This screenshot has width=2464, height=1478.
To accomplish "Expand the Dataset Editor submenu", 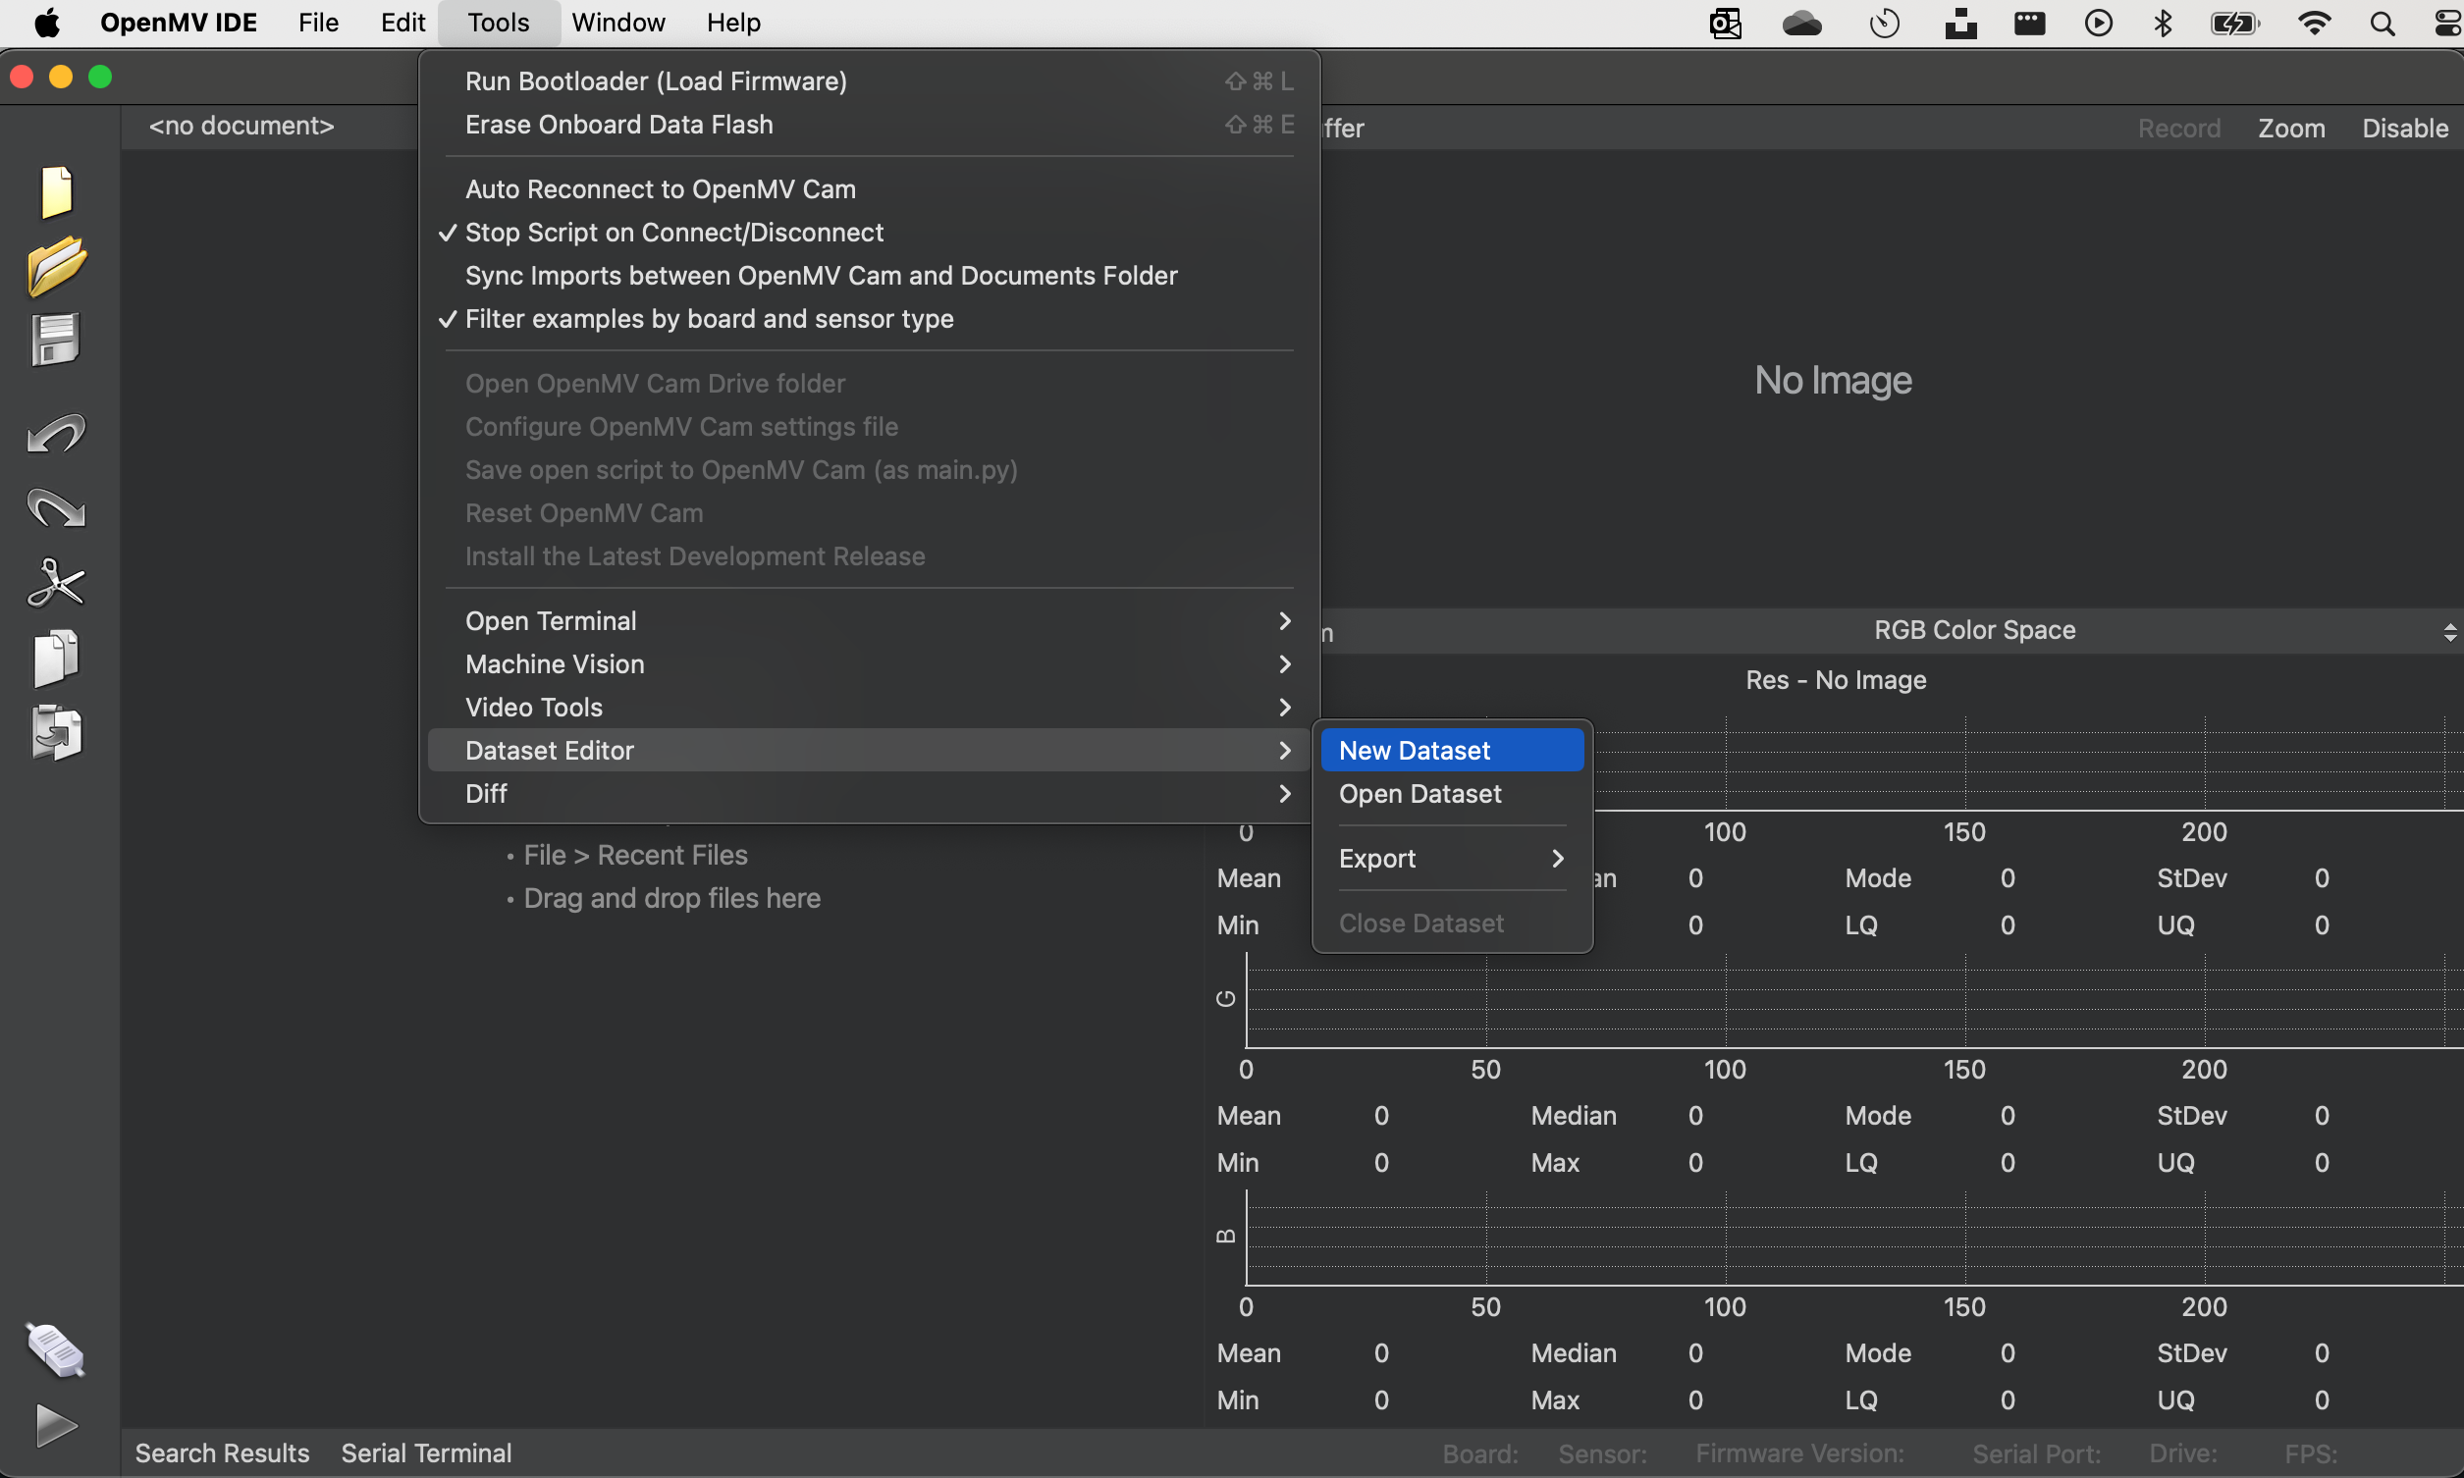I will pyautogui.click(x=869, y=750).
